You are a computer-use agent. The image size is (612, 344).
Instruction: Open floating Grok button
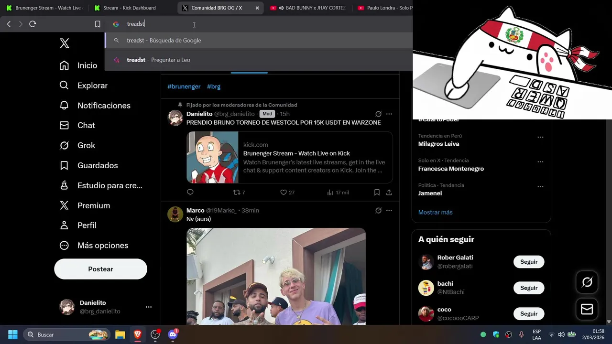coord(587,282)
